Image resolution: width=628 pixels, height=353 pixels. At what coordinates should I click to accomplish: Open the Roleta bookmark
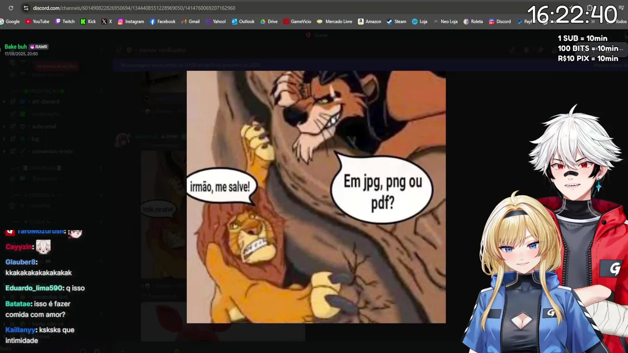473,22
